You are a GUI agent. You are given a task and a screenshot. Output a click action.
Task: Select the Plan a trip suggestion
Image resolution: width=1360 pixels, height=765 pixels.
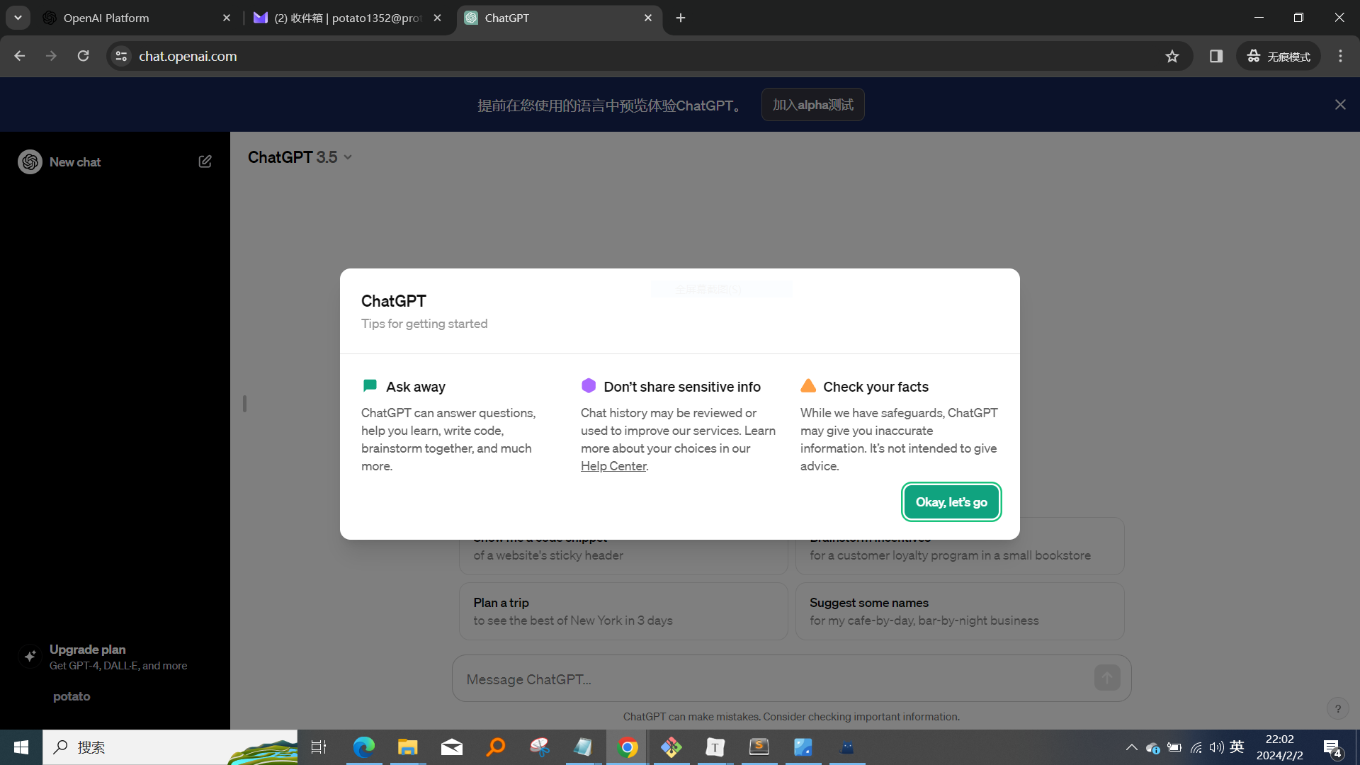(623, 611)
